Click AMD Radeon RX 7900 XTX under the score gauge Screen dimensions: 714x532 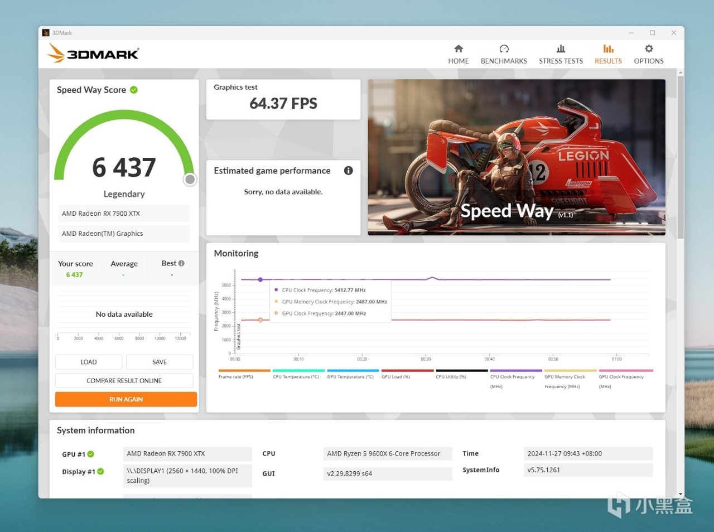tap(124, 214)
